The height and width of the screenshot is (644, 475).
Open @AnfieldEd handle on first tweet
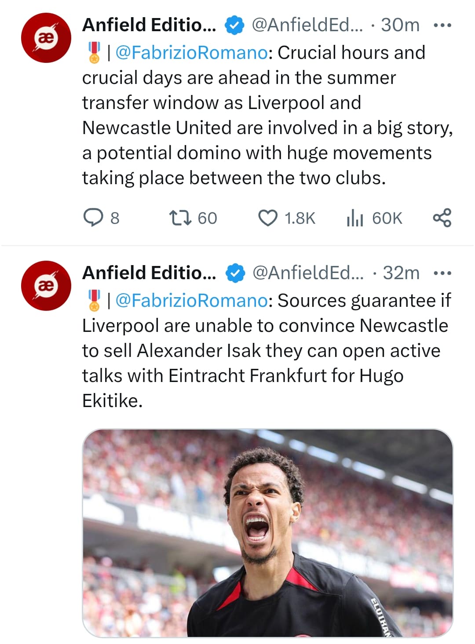pyautogui.click(x=307, y=25)
